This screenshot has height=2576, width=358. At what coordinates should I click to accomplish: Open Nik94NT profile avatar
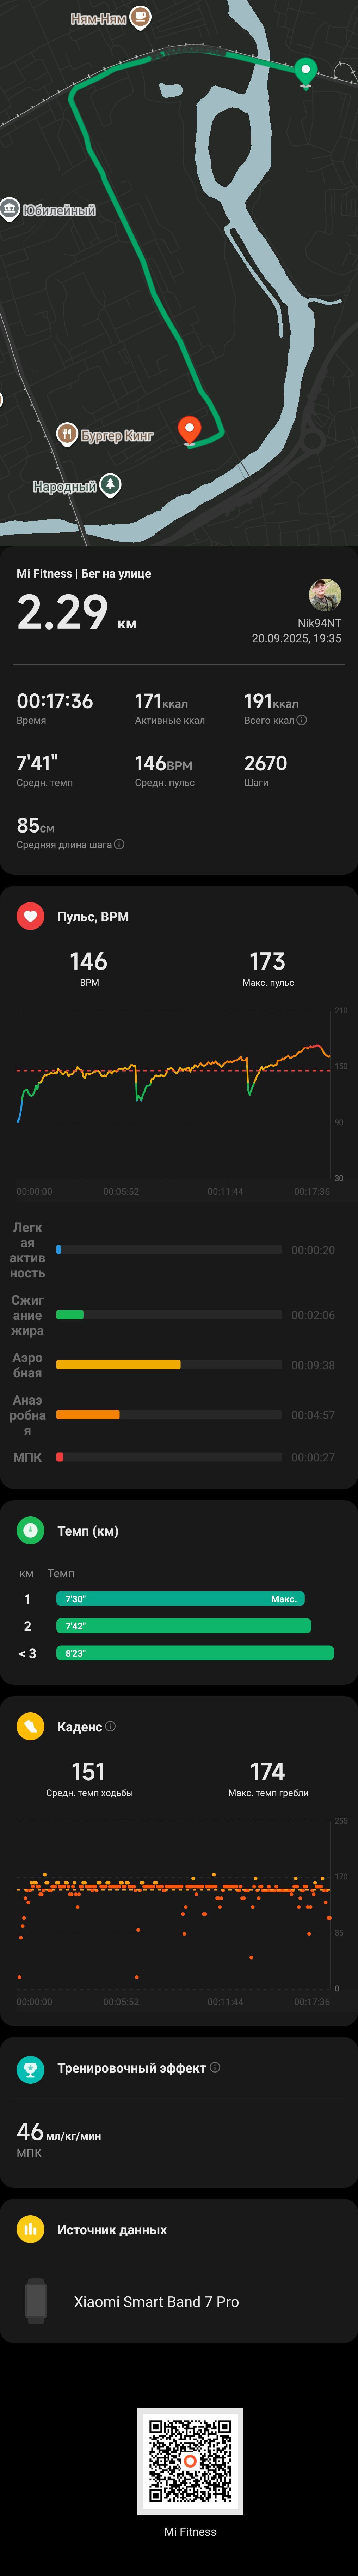(x=325, y=594)
